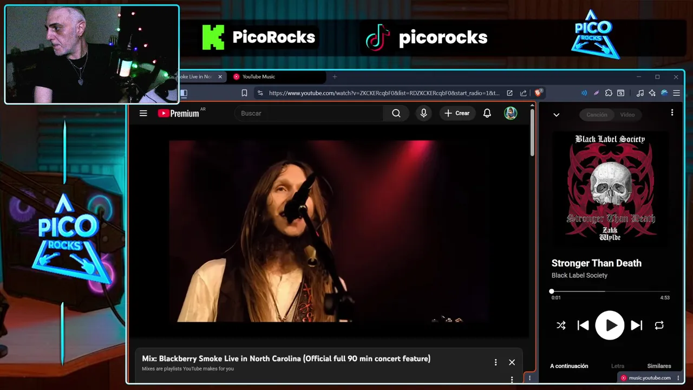This screenshot has width=693, height=390.
Task: Open the Leo AI sparkle icon
Action: click(652, 93)
